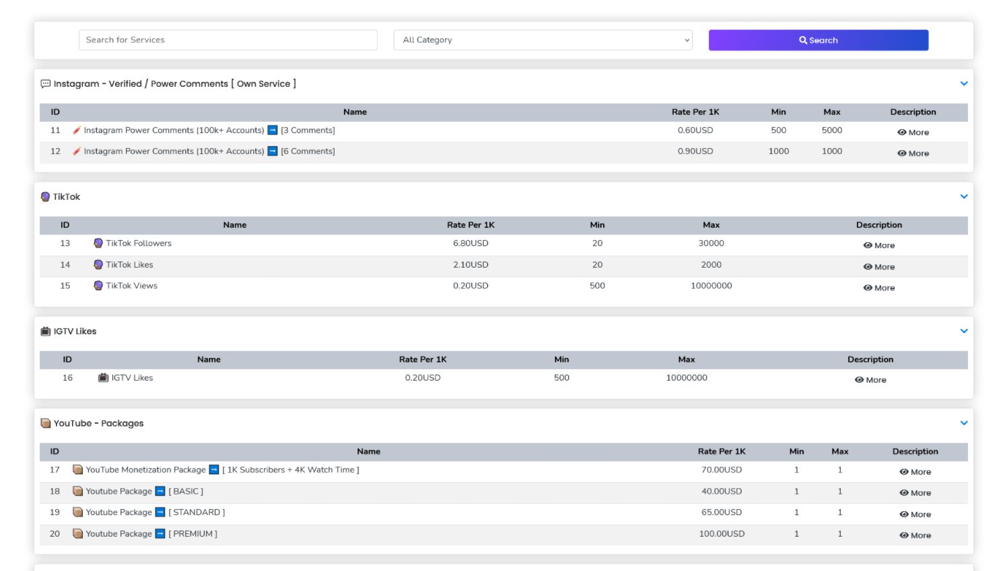Screen dimensions: 1005x571
Task: Click the "[3 Comments]" label in row 11
Action: coord(308,130)
